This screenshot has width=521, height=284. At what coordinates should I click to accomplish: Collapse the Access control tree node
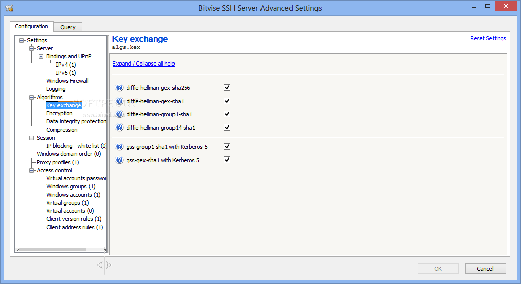click(x=31, y=170)
